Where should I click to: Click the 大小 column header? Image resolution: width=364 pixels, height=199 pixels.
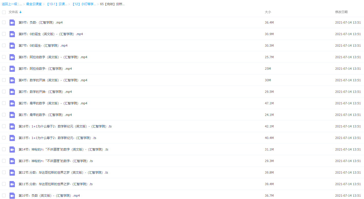tap(268, 12)
